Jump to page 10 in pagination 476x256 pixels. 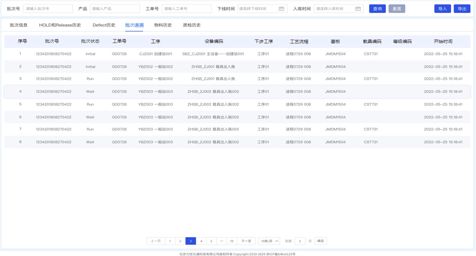click(x=232, y=241)
